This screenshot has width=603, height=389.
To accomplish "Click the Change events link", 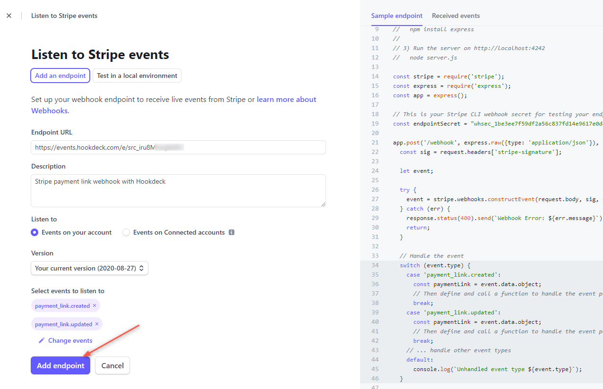I will pos(70,340).
